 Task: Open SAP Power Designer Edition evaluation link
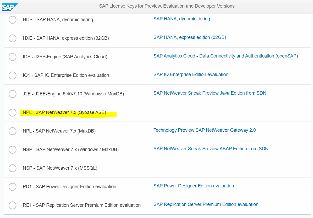(x=194, y=186)
